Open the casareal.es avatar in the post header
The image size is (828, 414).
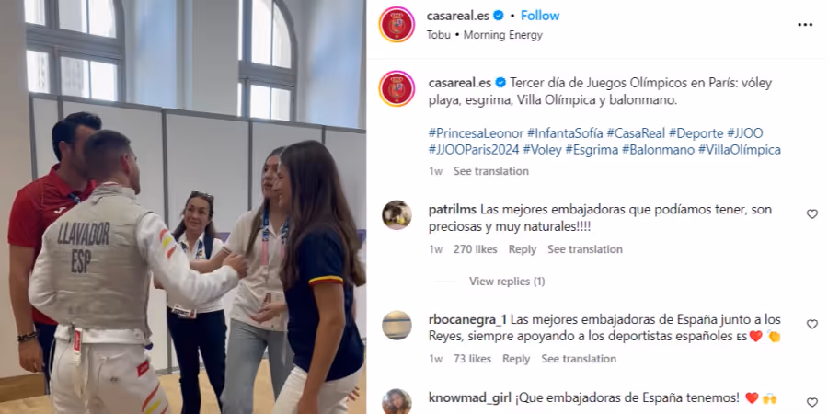397,24
